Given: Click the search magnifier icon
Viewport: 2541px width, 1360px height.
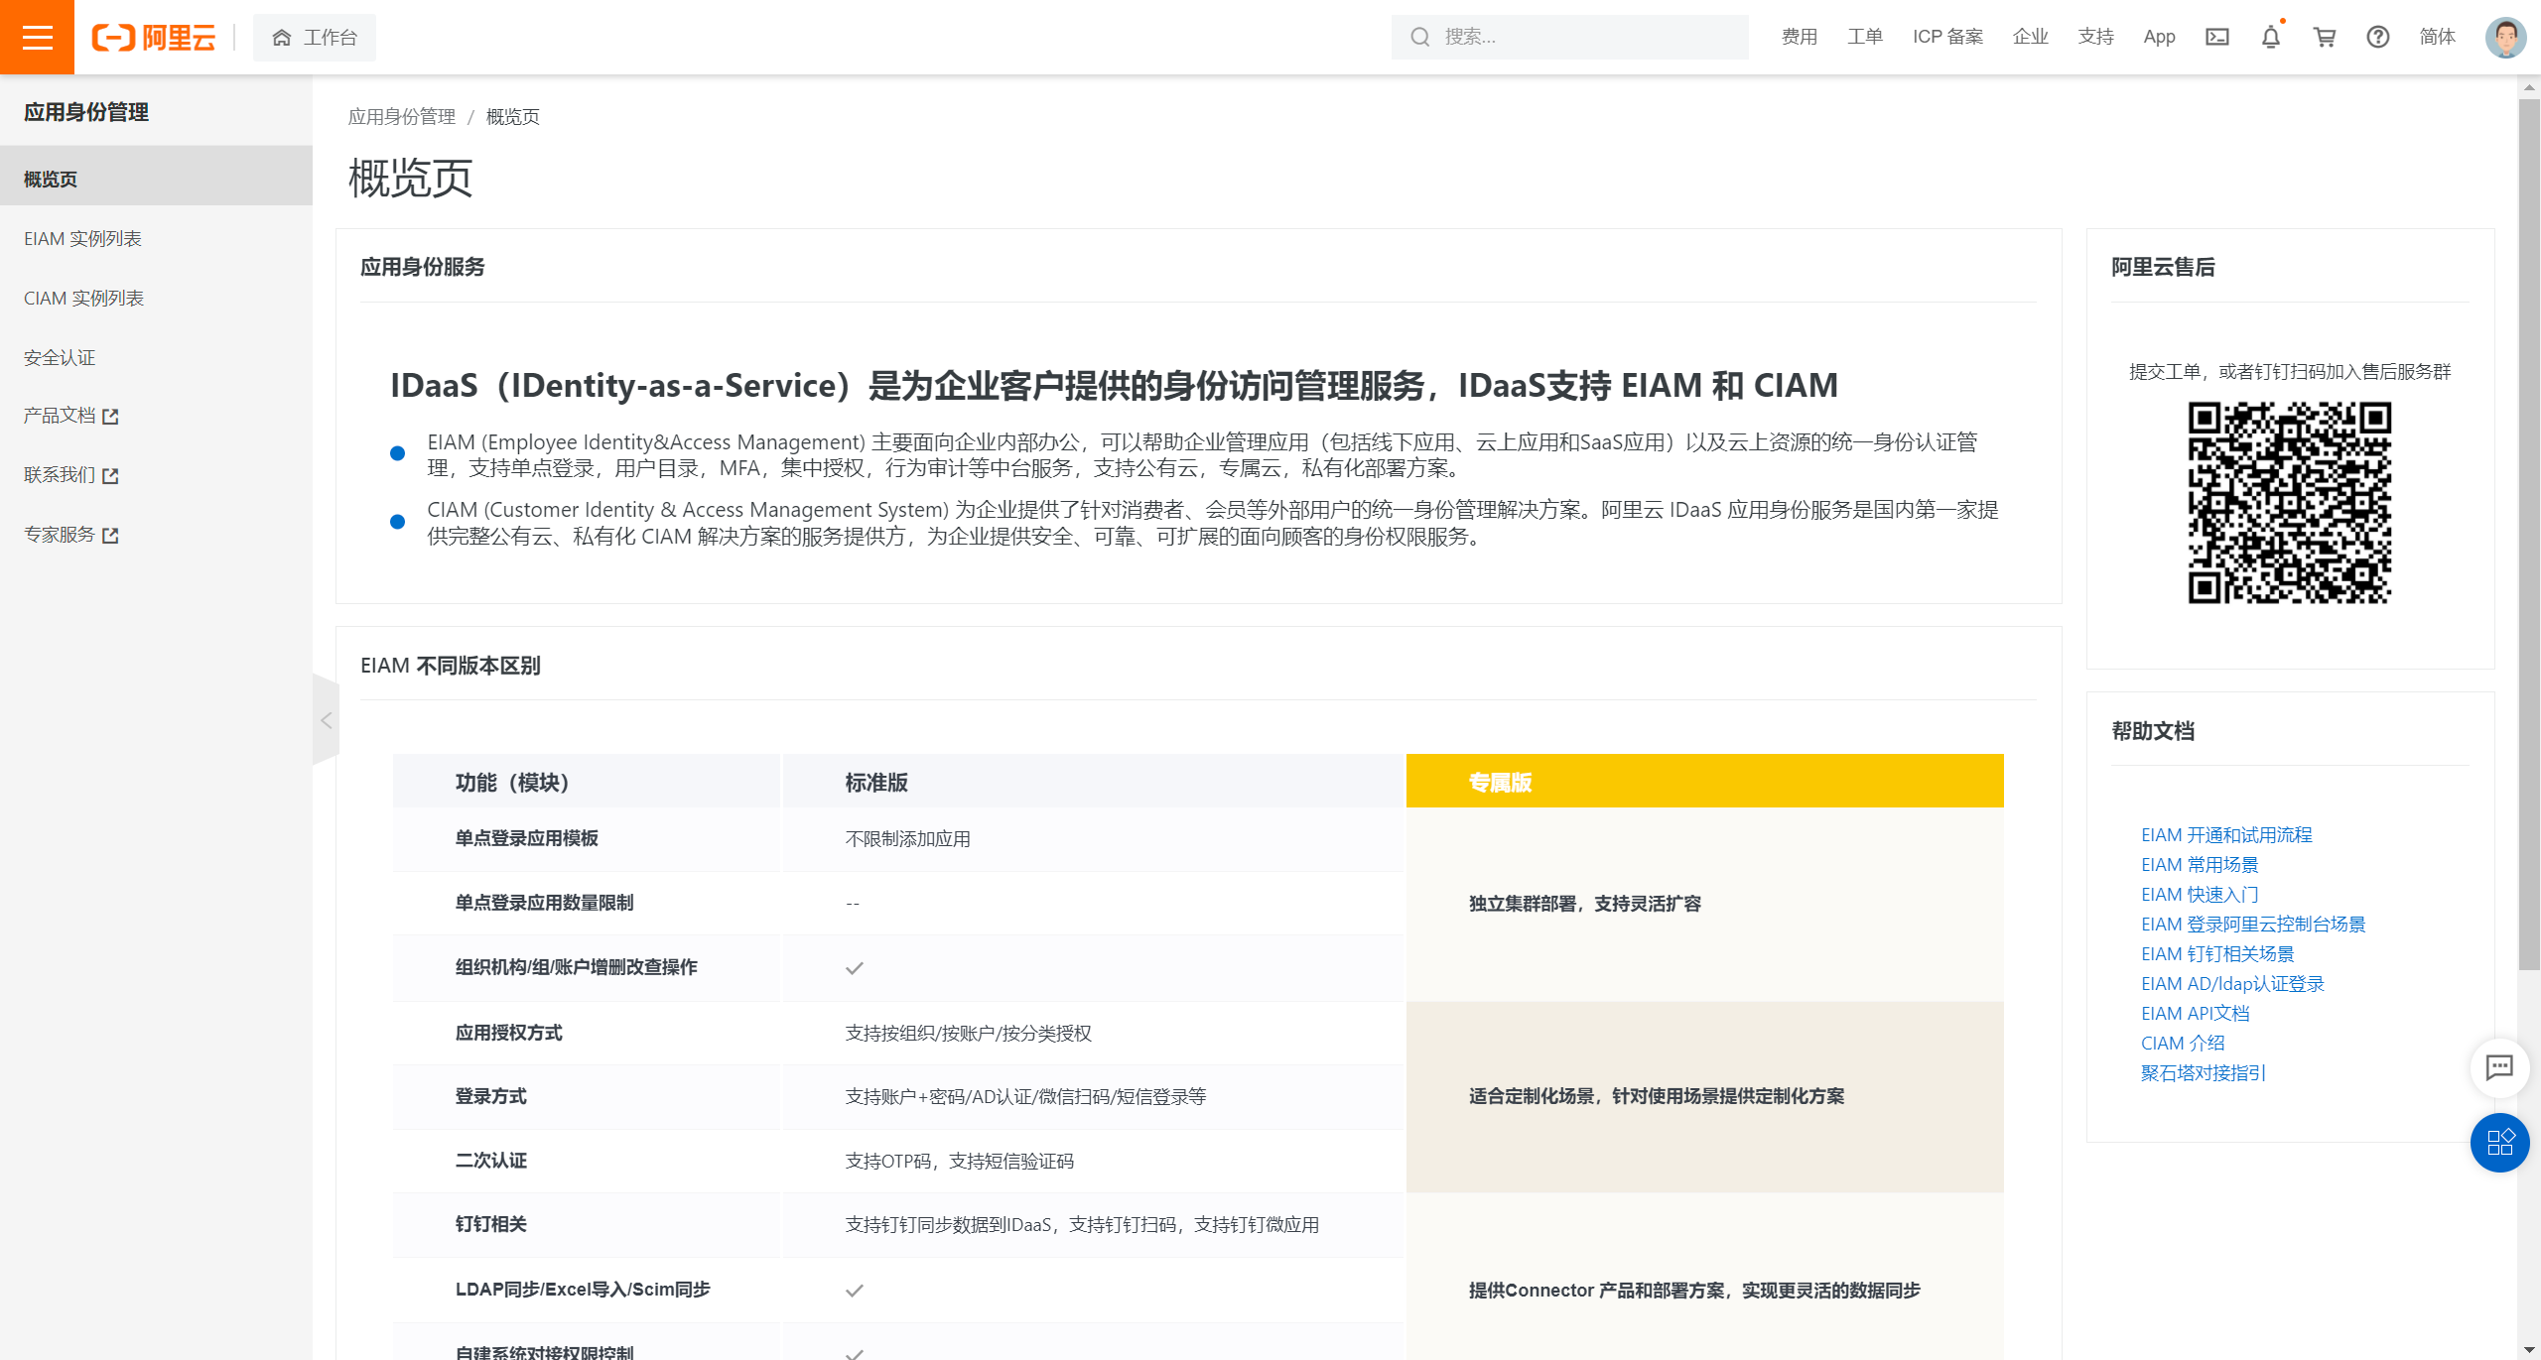Looking at the screenshot, I should point(1421,37).
